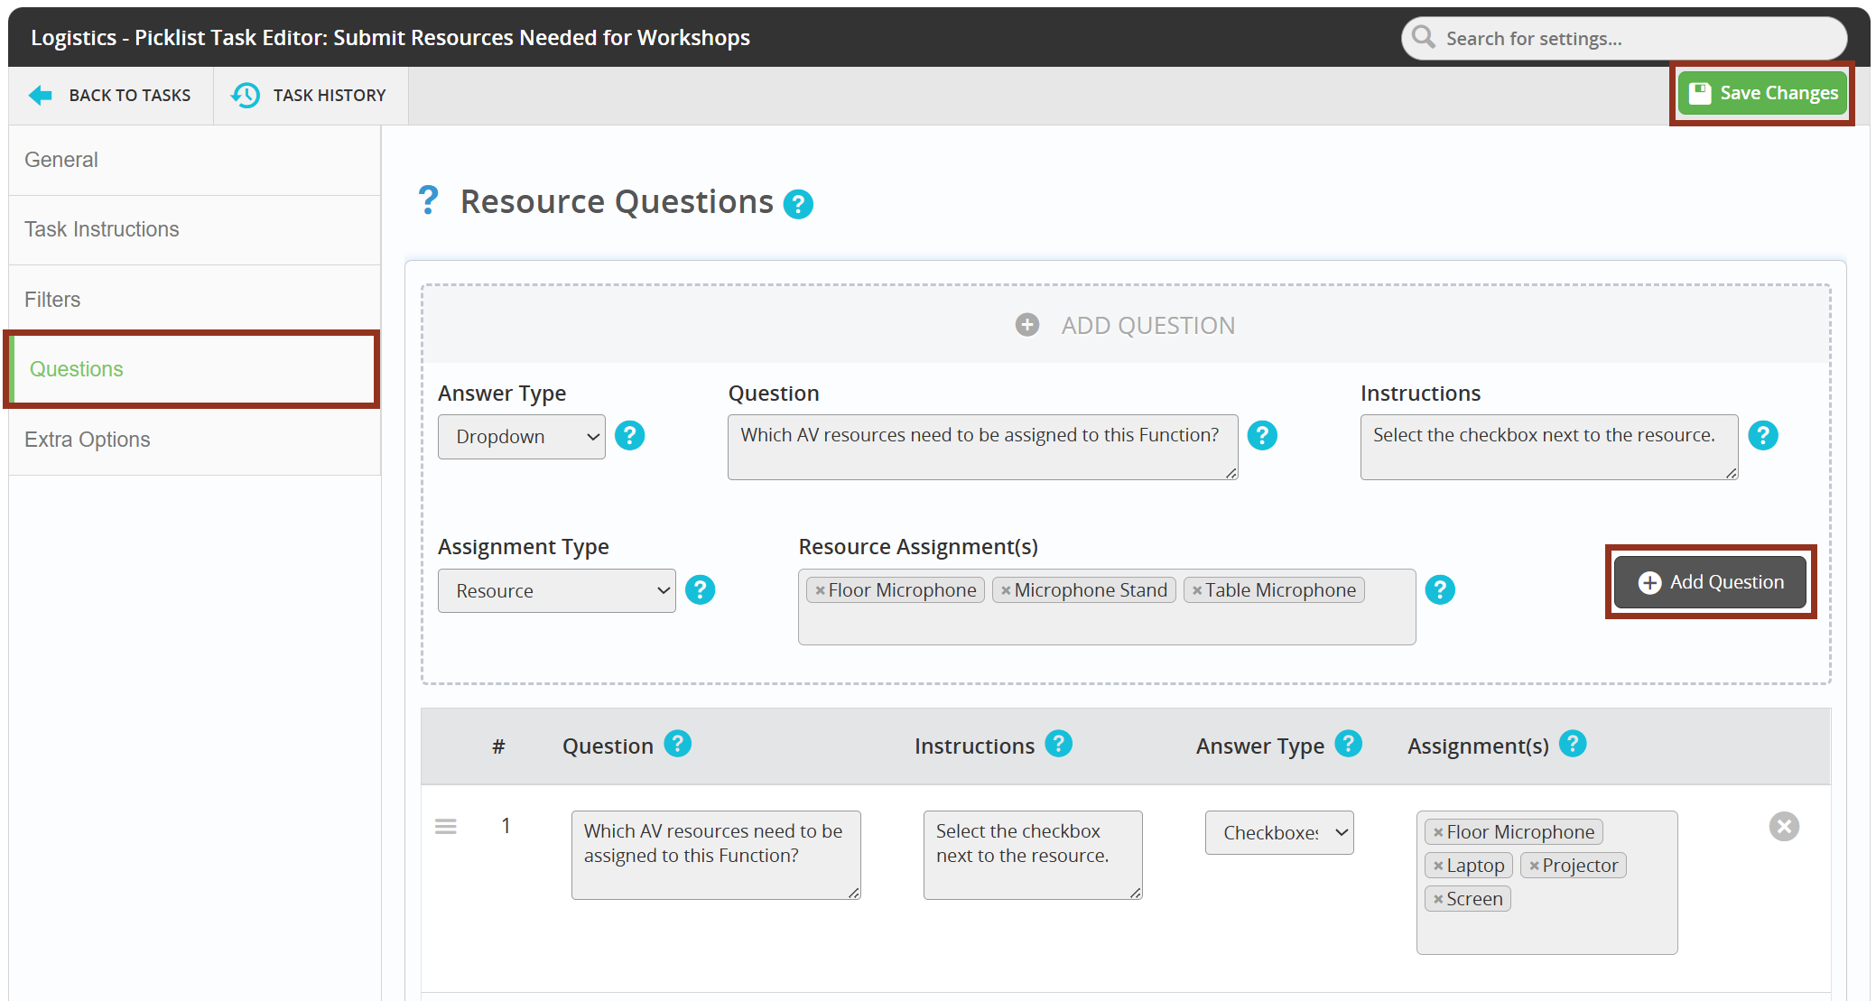Click help icon next to Assignment Type dropdown
This screenshot has width=1876, height=1001.
pyautogui.click(x=700, y=590)
